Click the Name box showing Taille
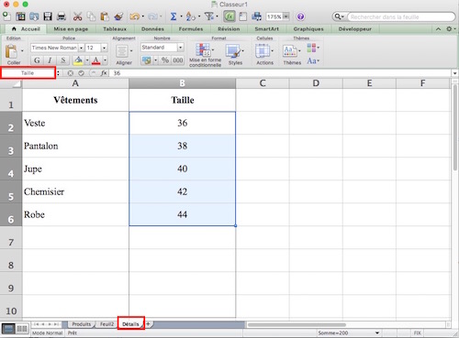 tap(28, 73)
